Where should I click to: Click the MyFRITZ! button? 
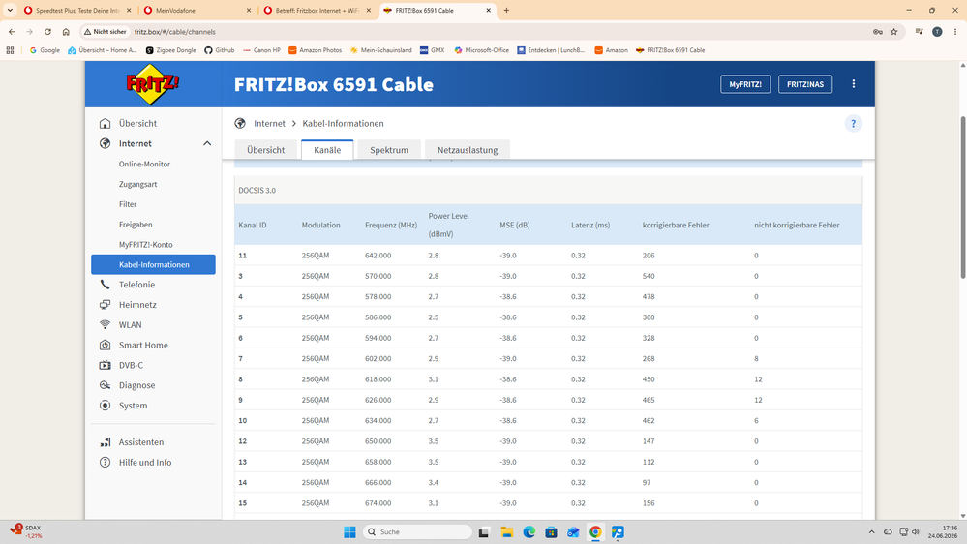pos(745,84)
